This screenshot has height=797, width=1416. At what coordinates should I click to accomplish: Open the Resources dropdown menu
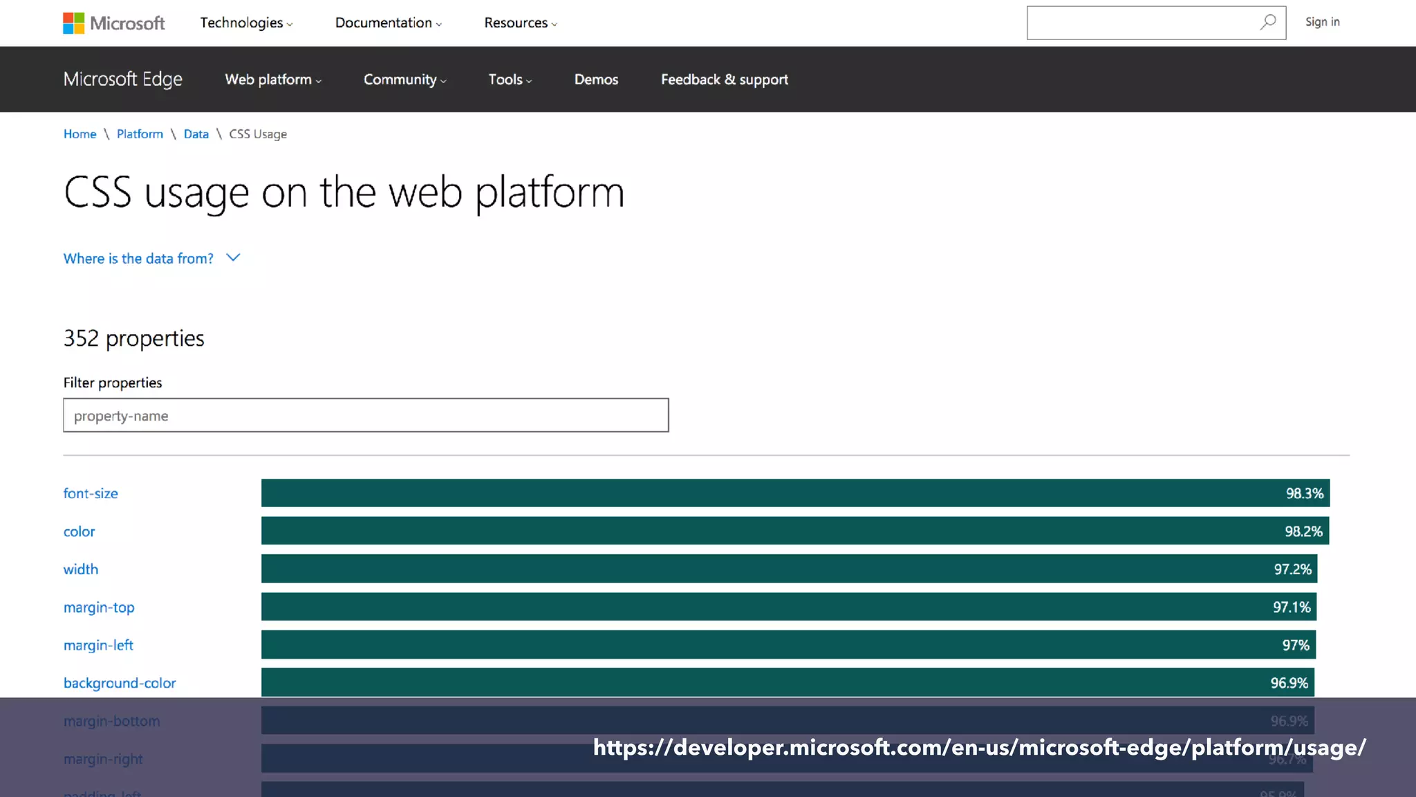(520, 23)
